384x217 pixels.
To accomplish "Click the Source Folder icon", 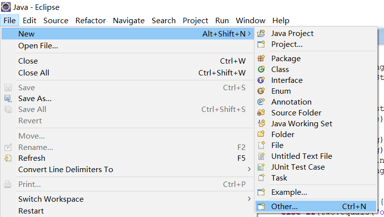I will (x=261, y=112).
